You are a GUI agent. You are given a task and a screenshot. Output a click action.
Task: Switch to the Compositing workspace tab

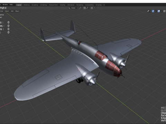(89, 5)
